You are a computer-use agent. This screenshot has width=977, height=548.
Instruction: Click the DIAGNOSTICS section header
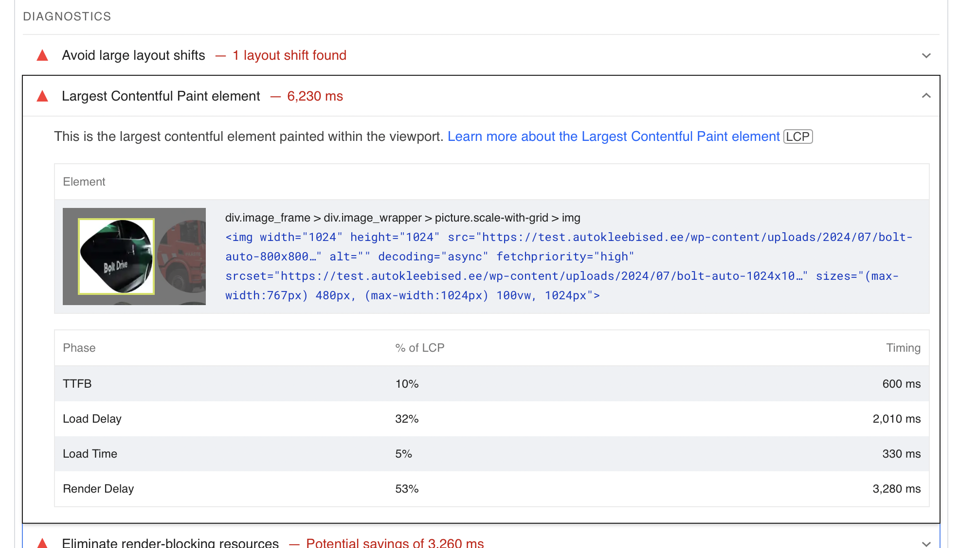pyautogui.click(x=67, y=17)
